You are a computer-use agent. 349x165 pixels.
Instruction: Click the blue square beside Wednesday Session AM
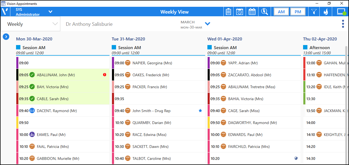pyautogui.click(x=210, y=47)
